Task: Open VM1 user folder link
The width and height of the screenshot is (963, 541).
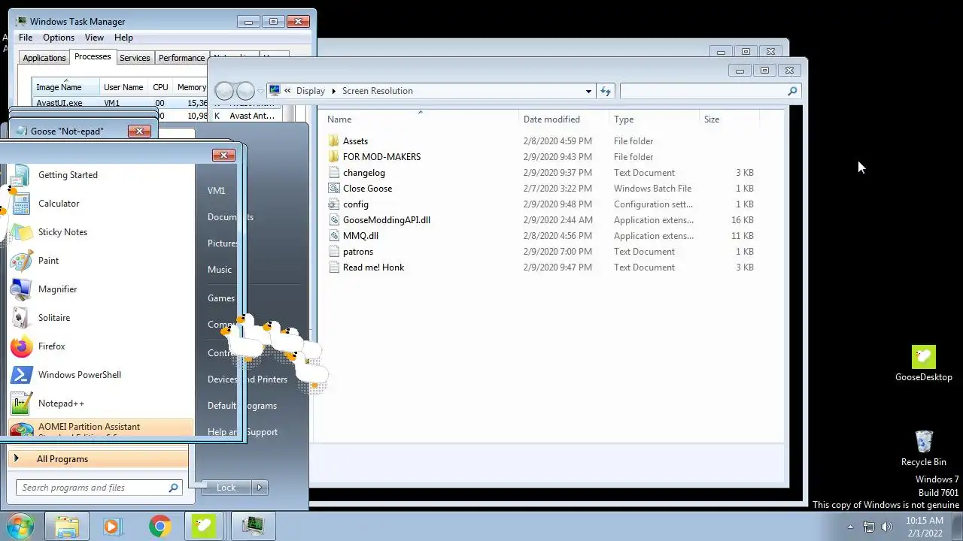Action: [x=216, y=191]
